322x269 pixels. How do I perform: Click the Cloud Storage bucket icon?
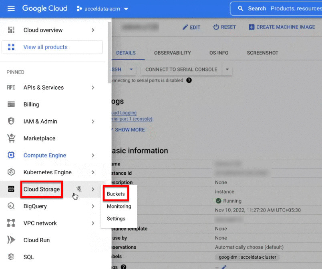11,189
